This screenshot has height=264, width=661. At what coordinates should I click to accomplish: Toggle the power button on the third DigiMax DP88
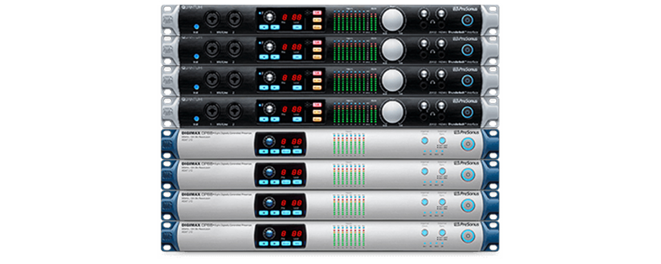click(467, 205)
